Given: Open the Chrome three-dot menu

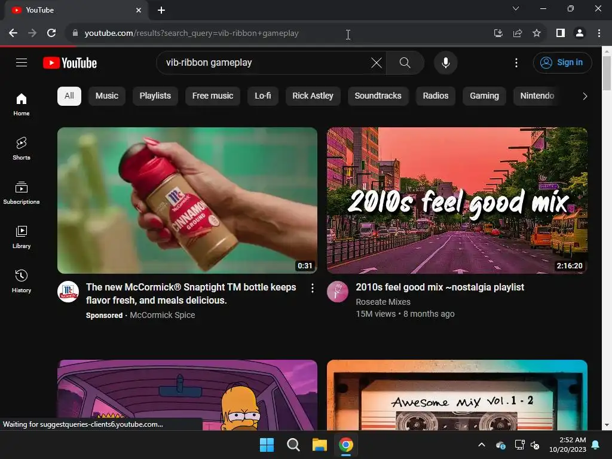Looking at the screenshot, I should click(x=599, y=33).
